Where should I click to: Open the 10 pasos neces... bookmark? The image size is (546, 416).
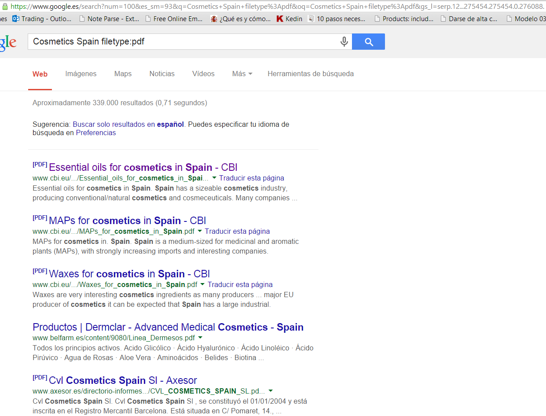[337, 19]
